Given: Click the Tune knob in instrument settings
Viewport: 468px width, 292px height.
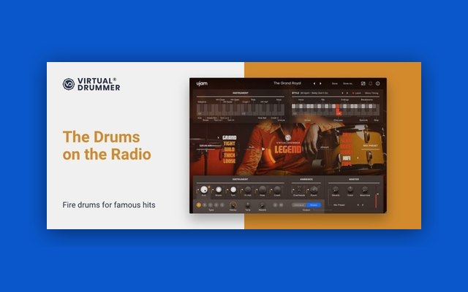Looking at the screenshot, I should 248,205.
